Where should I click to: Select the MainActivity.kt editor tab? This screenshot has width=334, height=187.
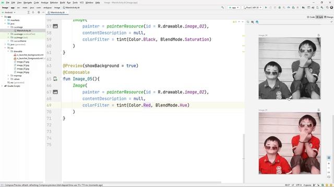click(x=57, y=12)
